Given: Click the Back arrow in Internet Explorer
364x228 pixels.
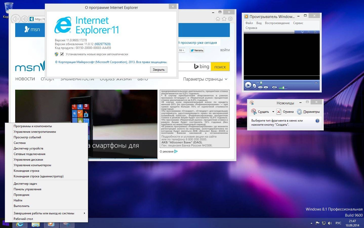Looking at the screenshot, I should [x=15, y=19].
